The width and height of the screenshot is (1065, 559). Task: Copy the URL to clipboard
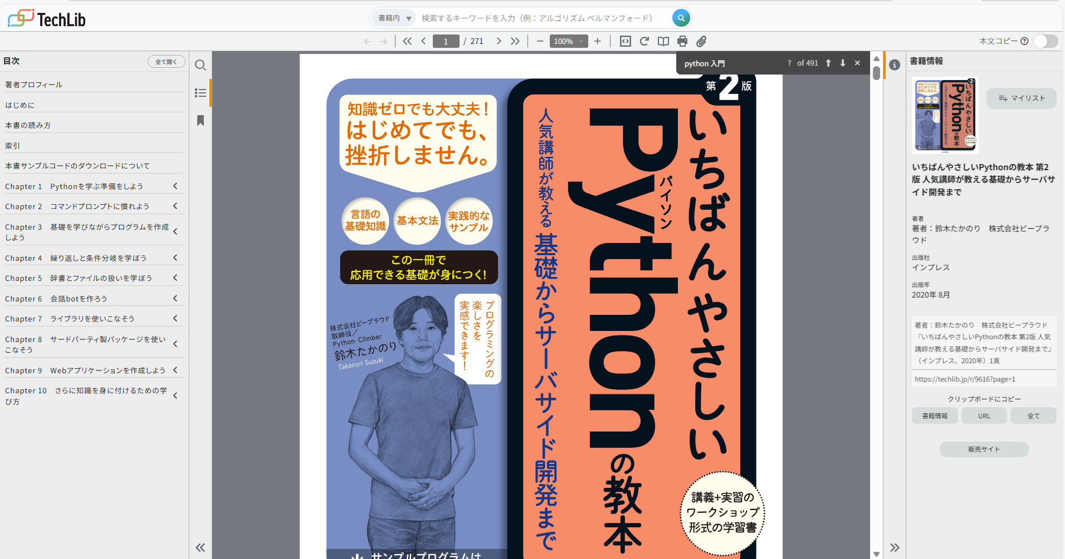point(984,415)
